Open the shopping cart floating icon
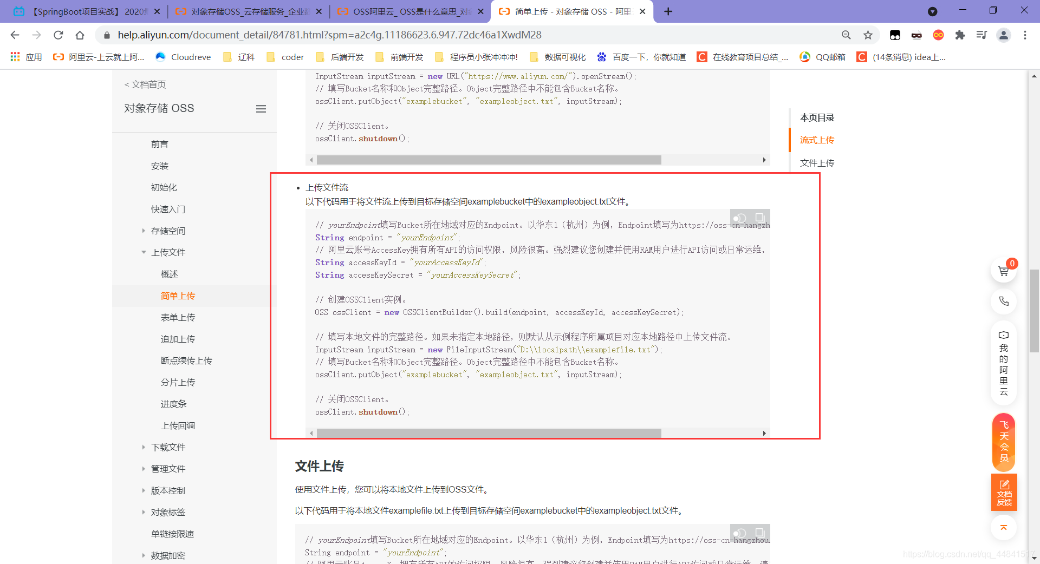1040x564 pixels. [1004, 271]
